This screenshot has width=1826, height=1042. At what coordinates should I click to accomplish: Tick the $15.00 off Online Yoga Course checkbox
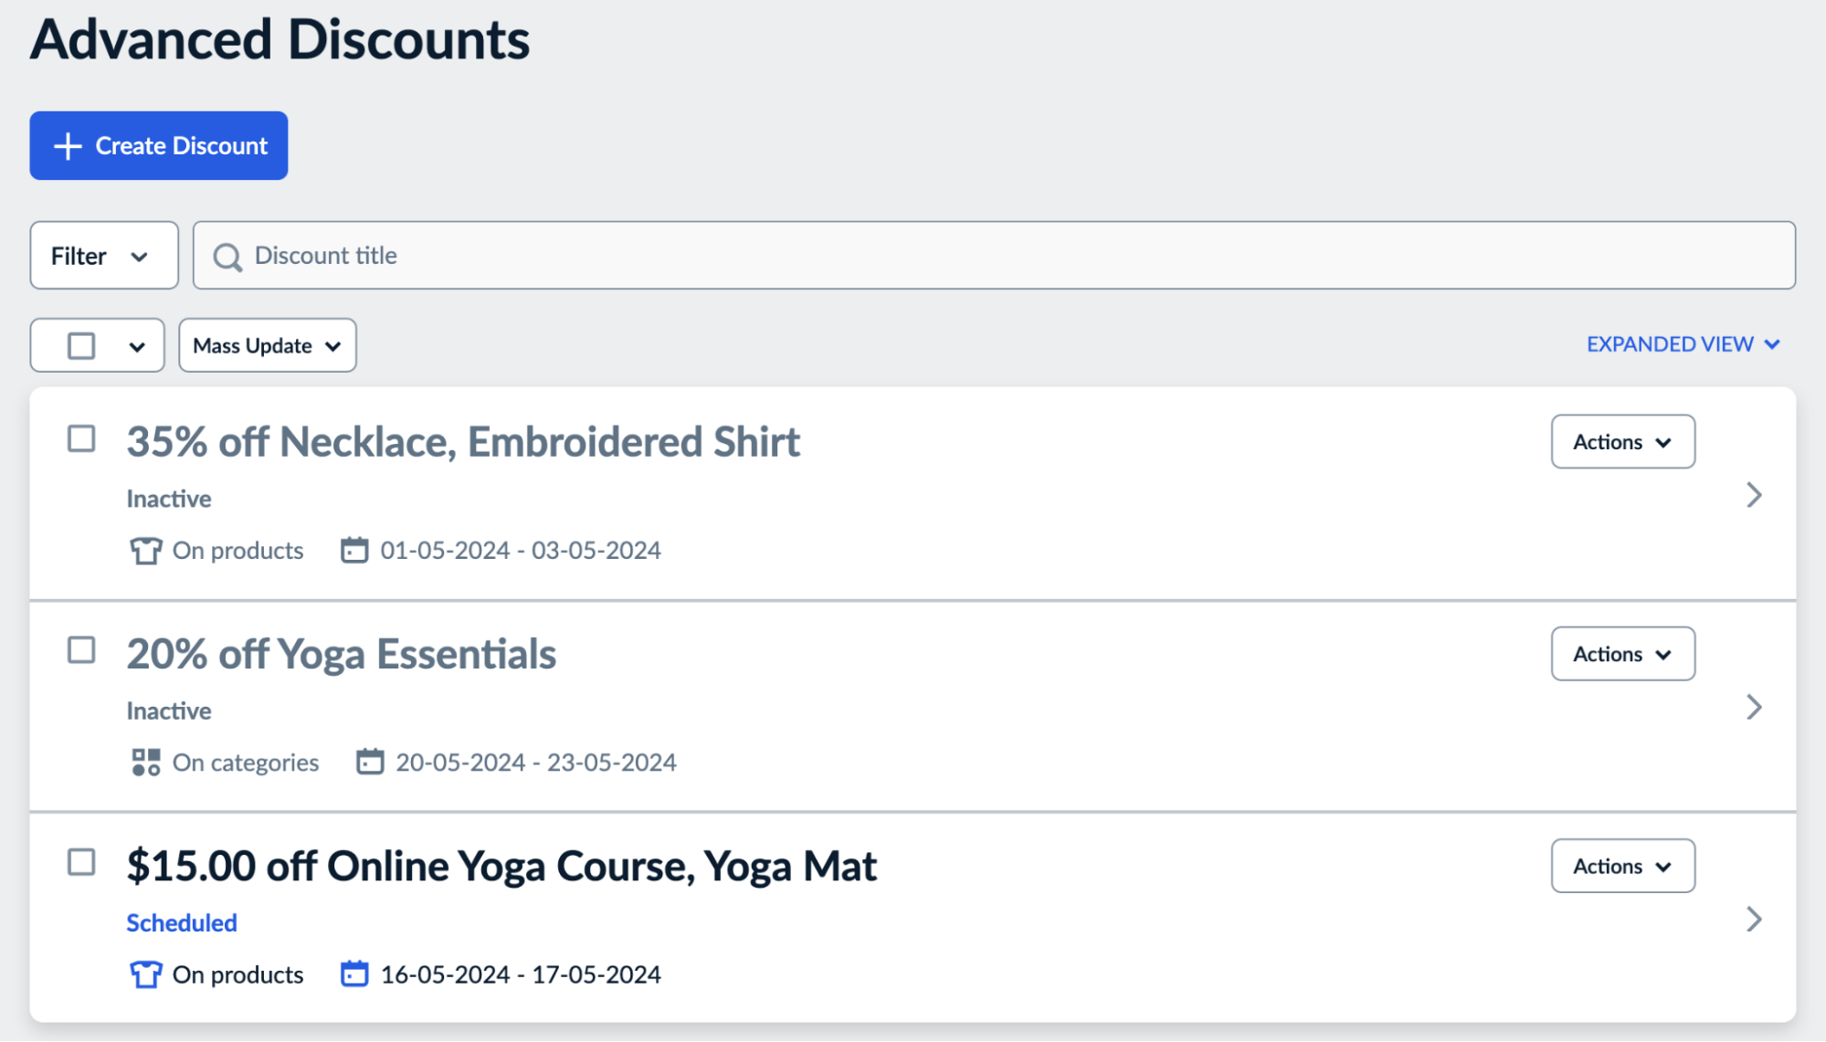[82, 863]
